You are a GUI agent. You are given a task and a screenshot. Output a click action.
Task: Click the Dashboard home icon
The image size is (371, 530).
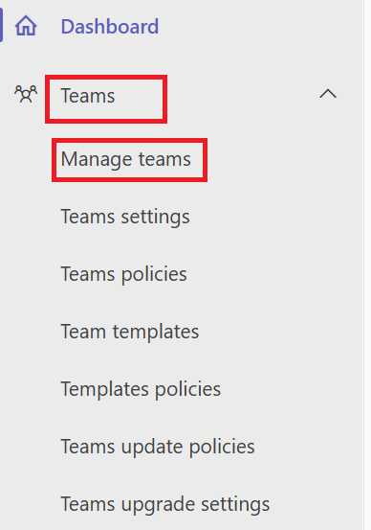click(26, 26)
